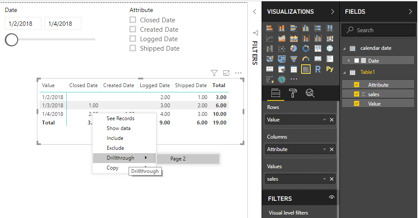
Task: Untick the Attribute field checkbox
Action: (357, 85)
